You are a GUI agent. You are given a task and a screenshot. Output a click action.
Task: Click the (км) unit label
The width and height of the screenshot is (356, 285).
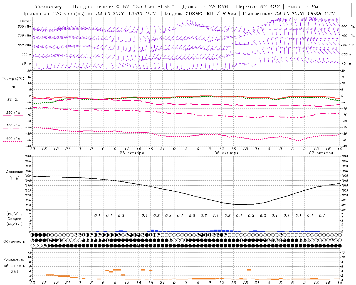point(14,271)
